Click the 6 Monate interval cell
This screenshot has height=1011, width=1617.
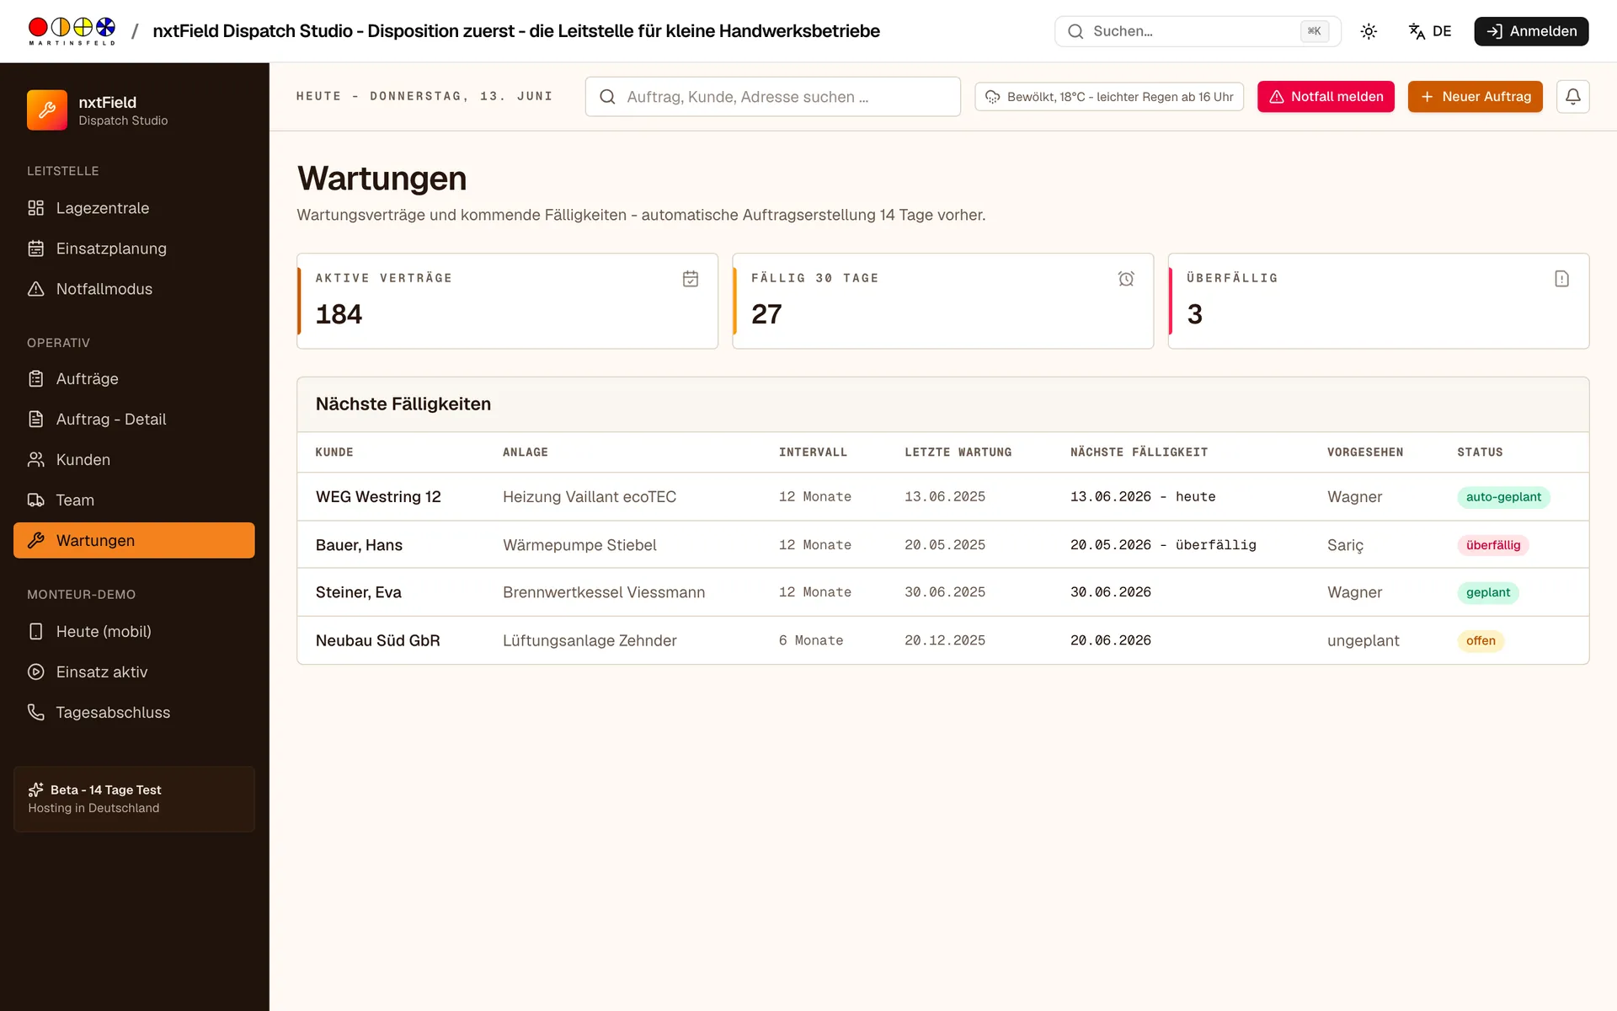811,640
